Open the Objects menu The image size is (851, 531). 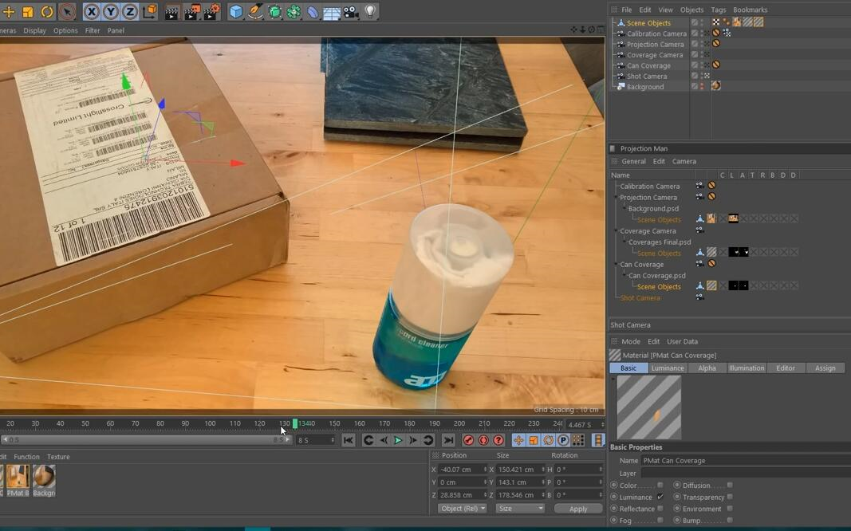pyautogui.click(x=691, y=9)
